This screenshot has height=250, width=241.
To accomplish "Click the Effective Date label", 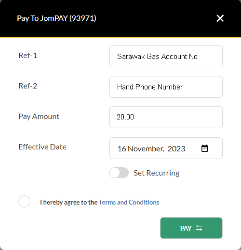I will 42,147.
